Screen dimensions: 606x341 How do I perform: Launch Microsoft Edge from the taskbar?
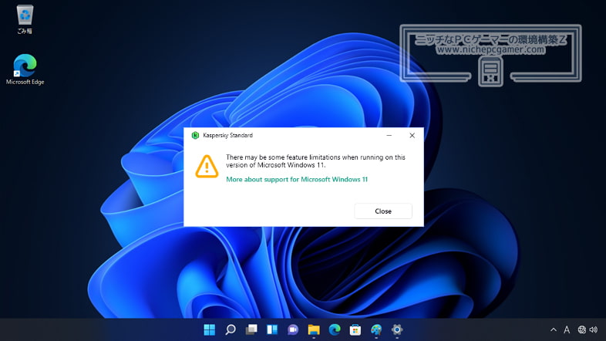(x=335, y=330)
